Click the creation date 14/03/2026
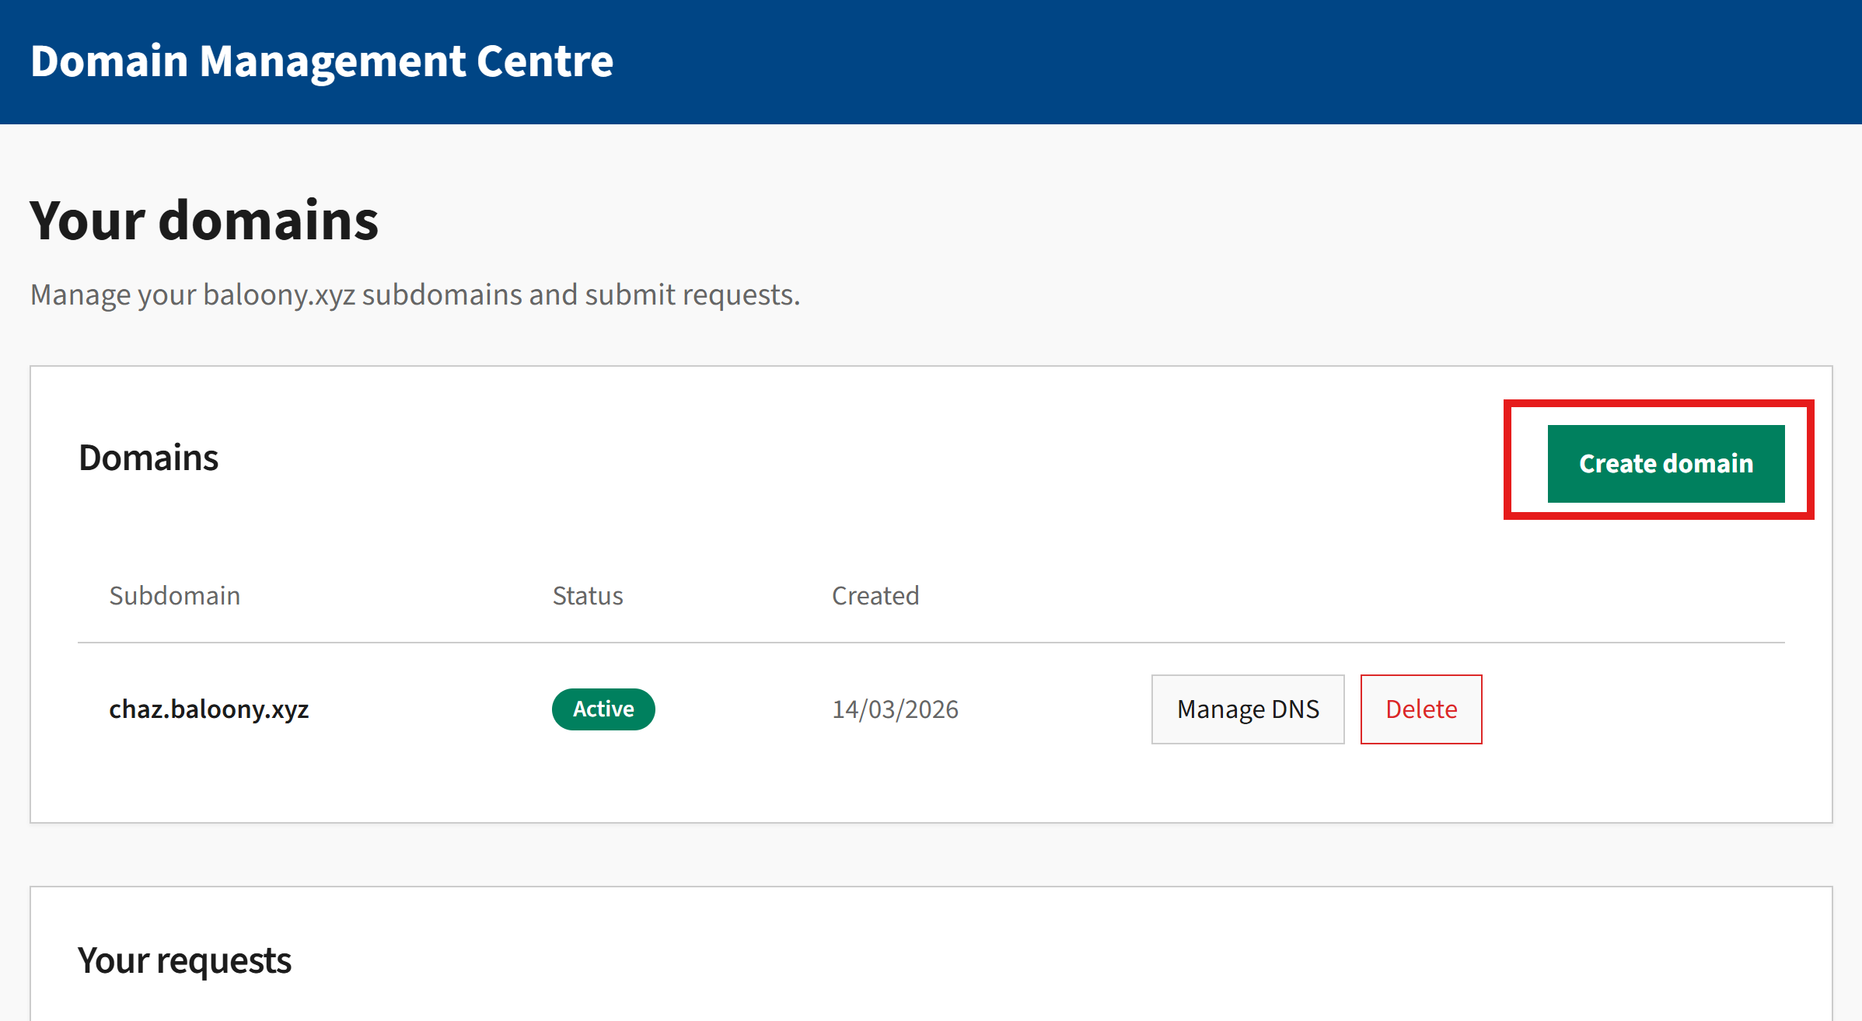The image size is (1862, 1021). [x=896, y=709]
